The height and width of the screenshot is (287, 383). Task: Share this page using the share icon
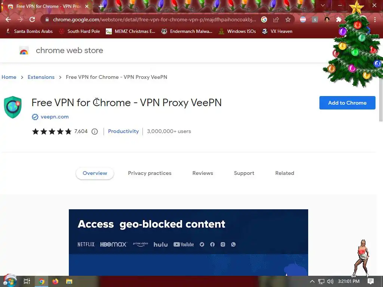[276, 19]
